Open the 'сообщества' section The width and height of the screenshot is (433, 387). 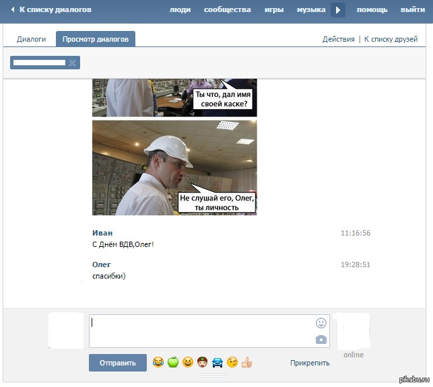coord(227,9)
